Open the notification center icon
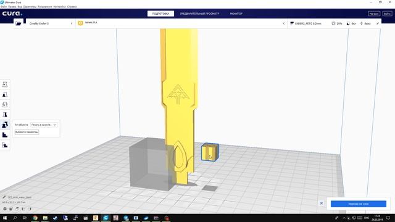This screenshot has height=222, width=395. 388,218
